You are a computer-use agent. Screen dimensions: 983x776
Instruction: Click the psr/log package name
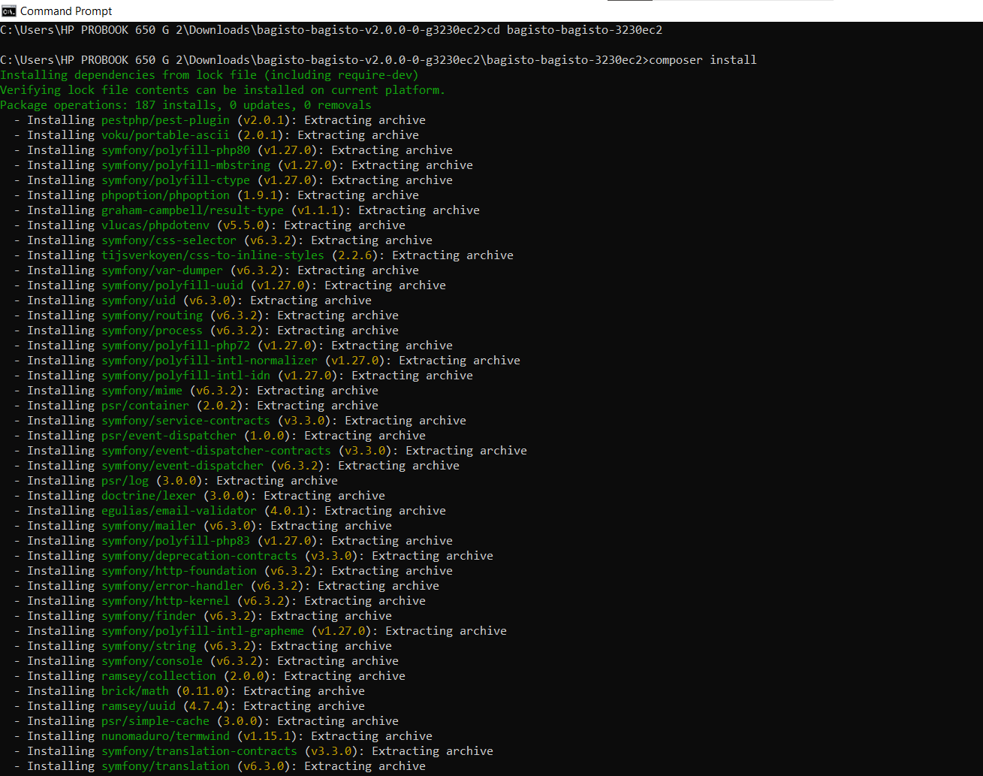point(125,481)
